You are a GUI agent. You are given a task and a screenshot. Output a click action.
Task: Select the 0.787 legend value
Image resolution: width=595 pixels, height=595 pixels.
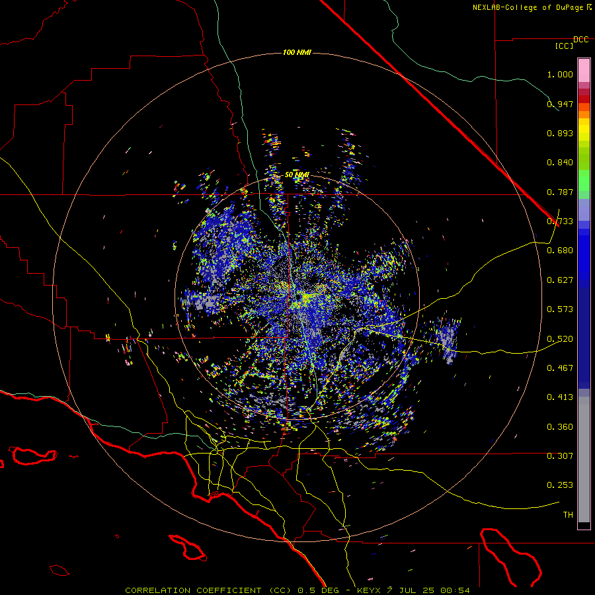click(x=560, y=192)
